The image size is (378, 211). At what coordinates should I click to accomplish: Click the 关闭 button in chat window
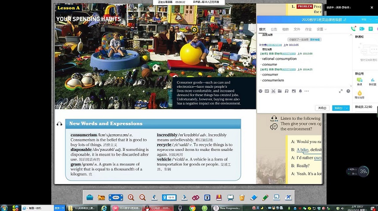[x=322, y=108]
